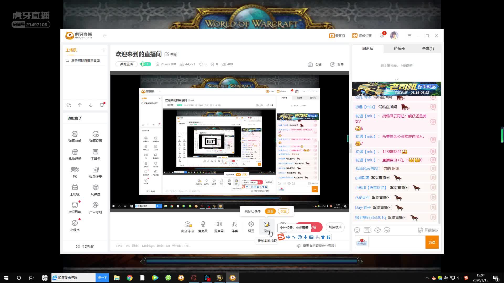This screenshot has width=504, height=283.
Task: Open Windows Start menu
Action: pos(6,278)
